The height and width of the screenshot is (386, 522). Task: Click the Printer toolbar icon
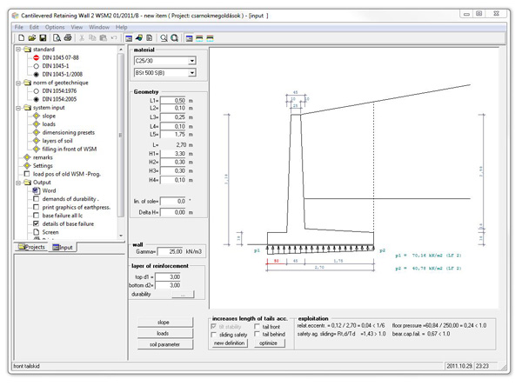[69, 38]
